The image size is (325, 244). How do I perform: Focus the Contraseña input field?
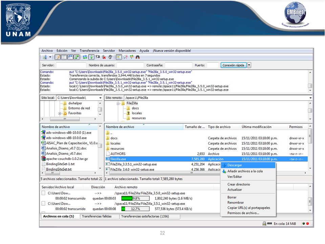coord(178,65)
